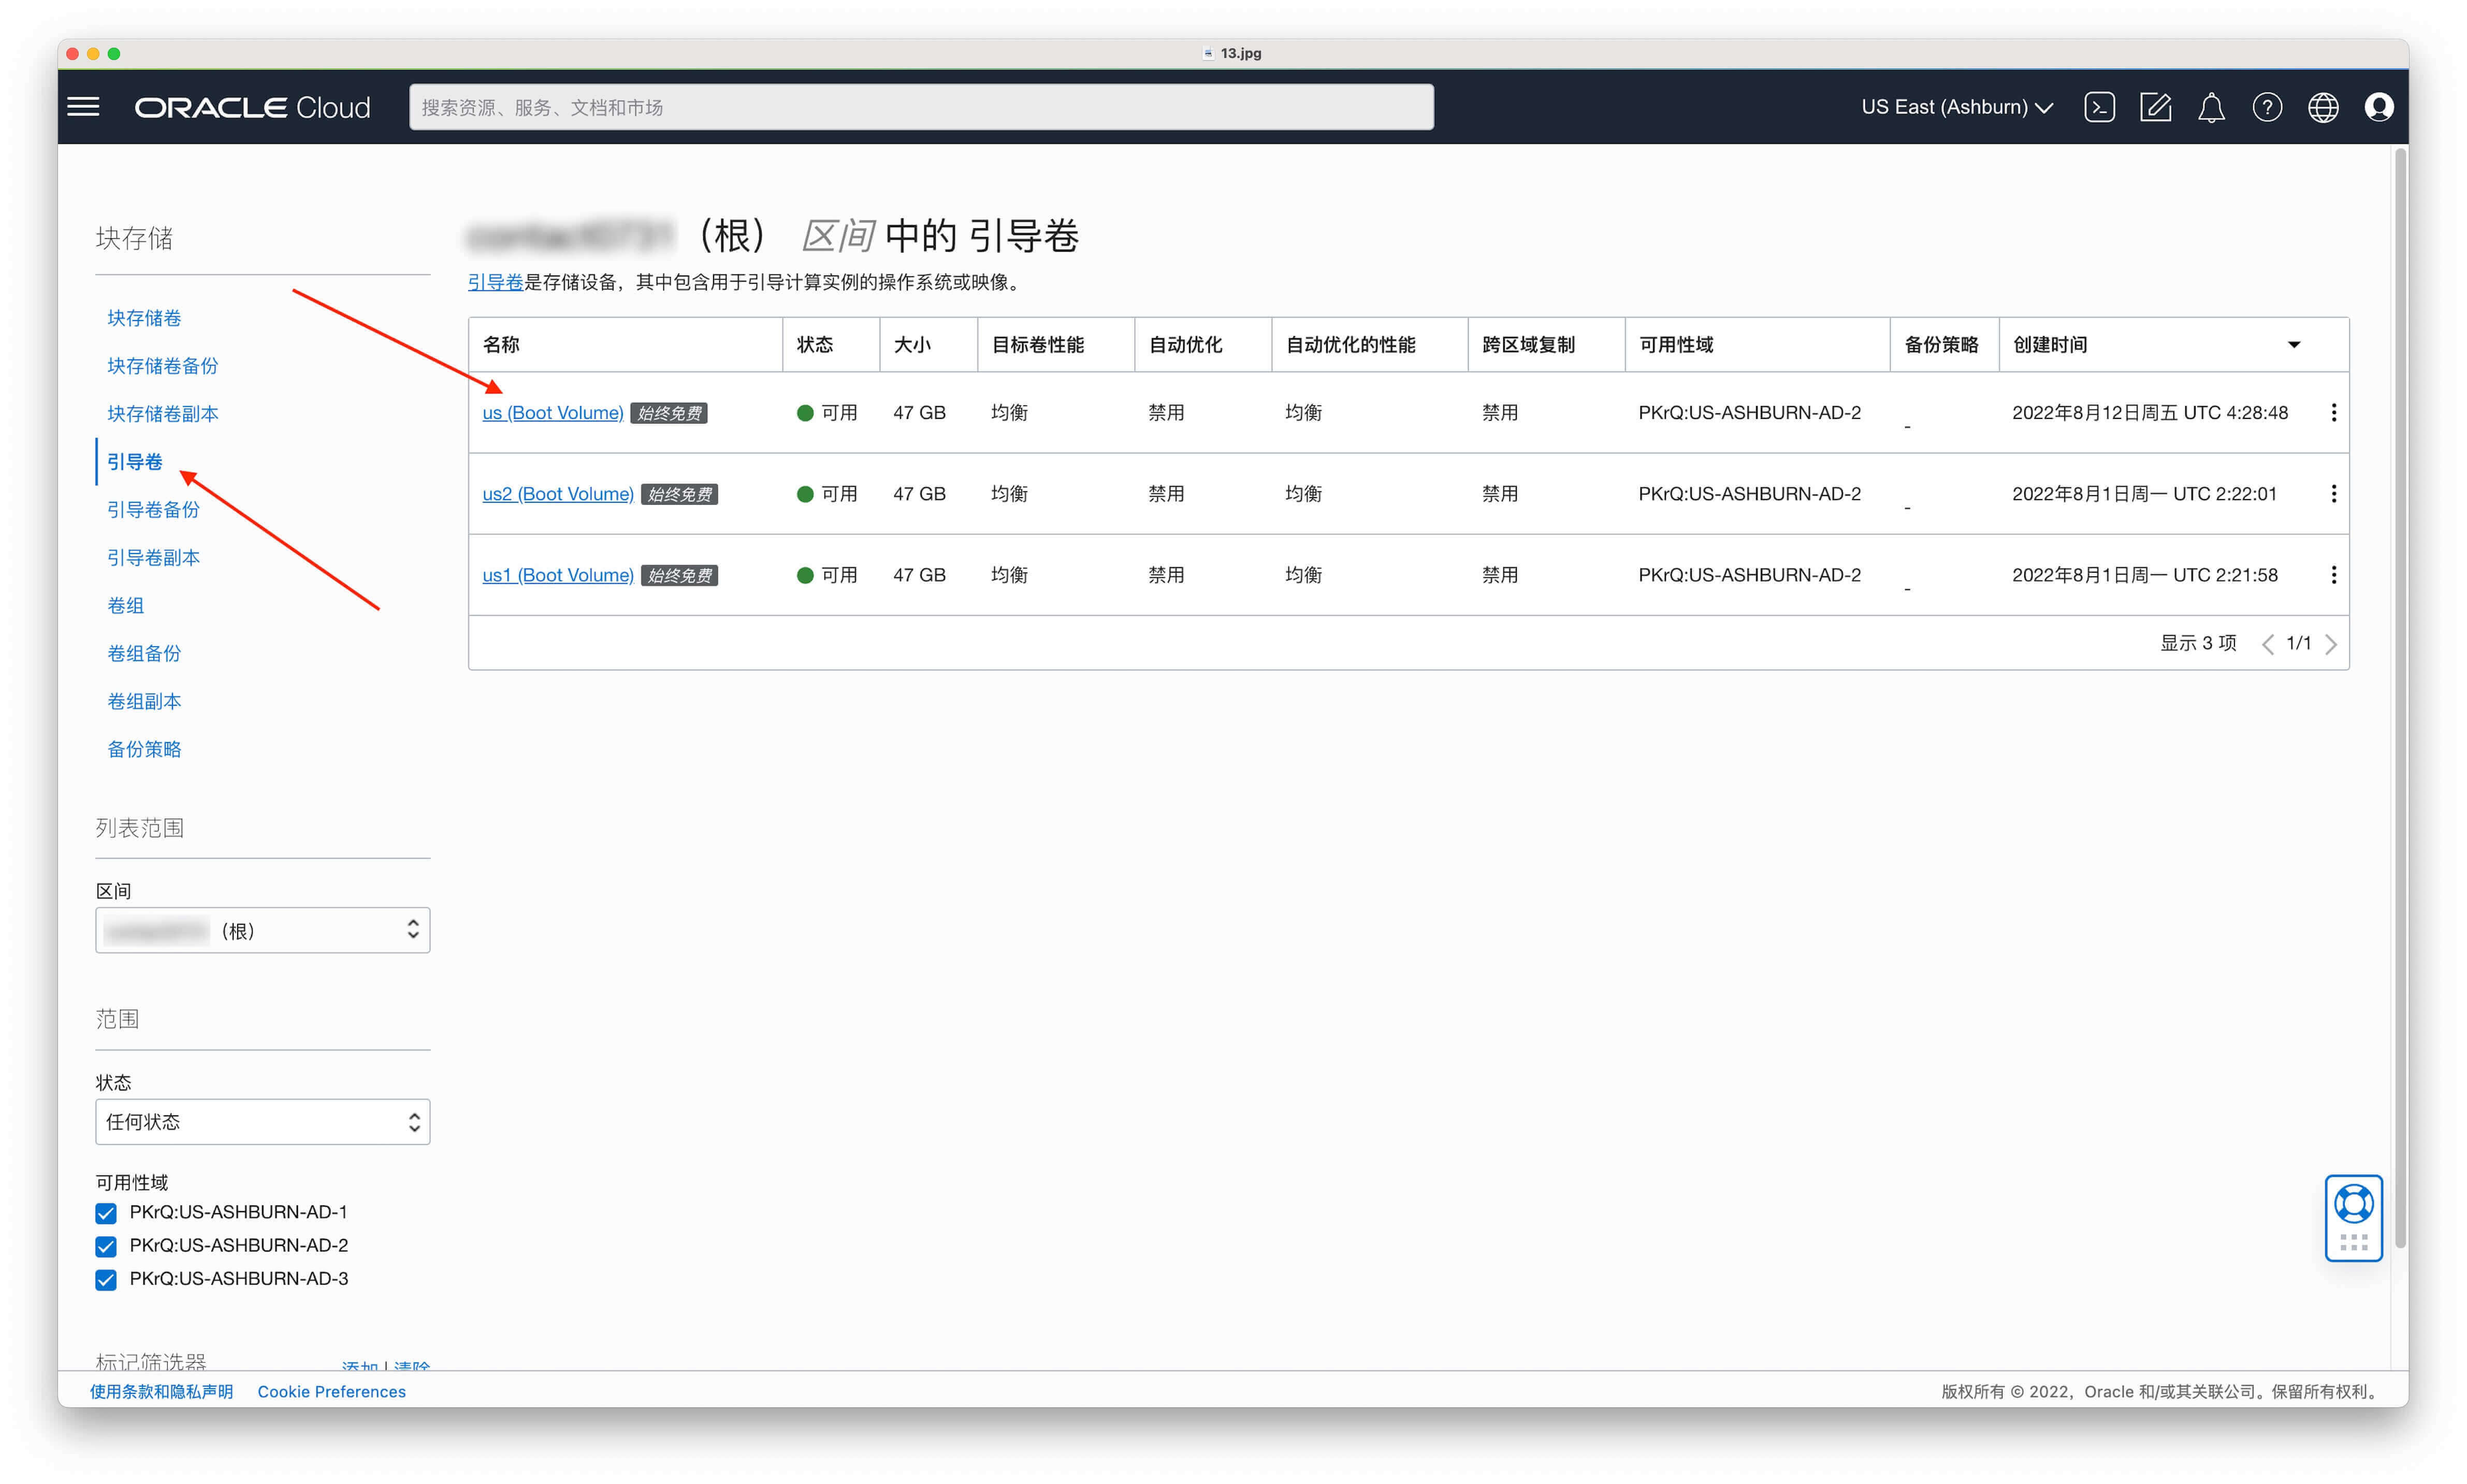Click the 始终免费 badge on us2 row
The height and width of the screenshot is (1484, 2467).
[679, 494]
